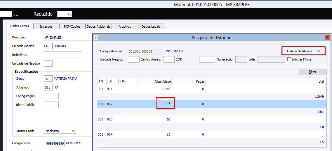Image resolution: width=332 pixels, height=151 pixels.
Task: Sort by the U.N. column header
Action: point(100,81)
